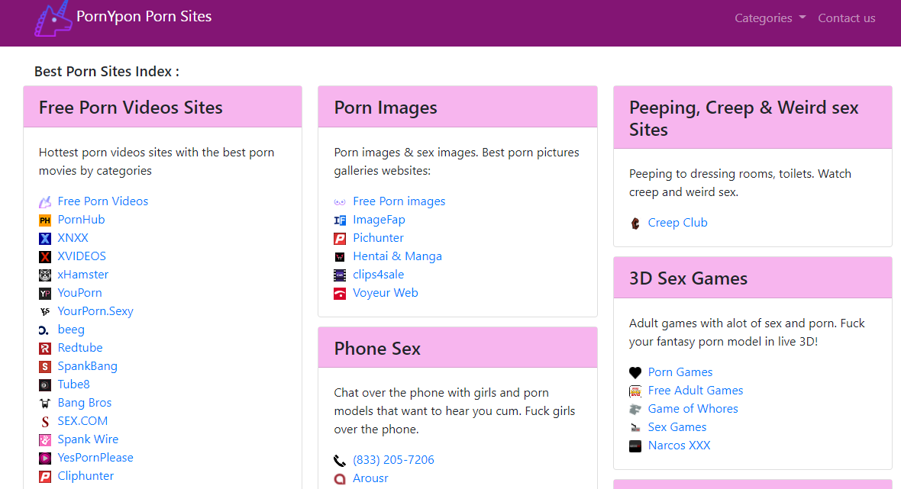Click the icon beside Narcos XXX
The width and height of the screenshot is (901, 489).
pos(635,446)
